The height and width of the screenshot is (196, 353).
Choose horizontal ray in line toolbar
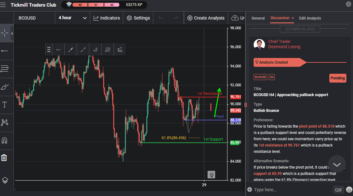click(59, 49)
